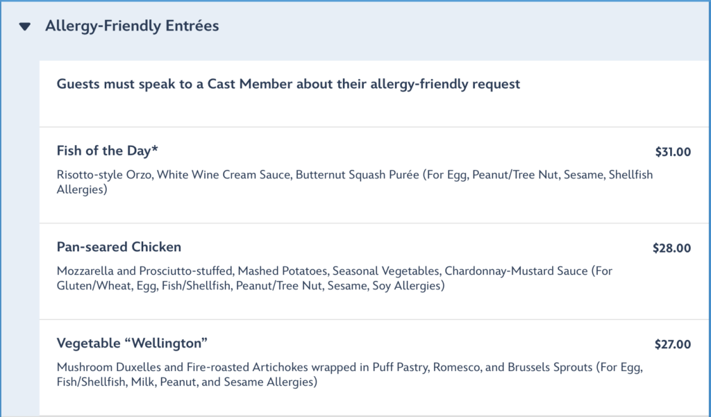
Task: Select the Fish of the Day* item
Action: pos(107,151)
